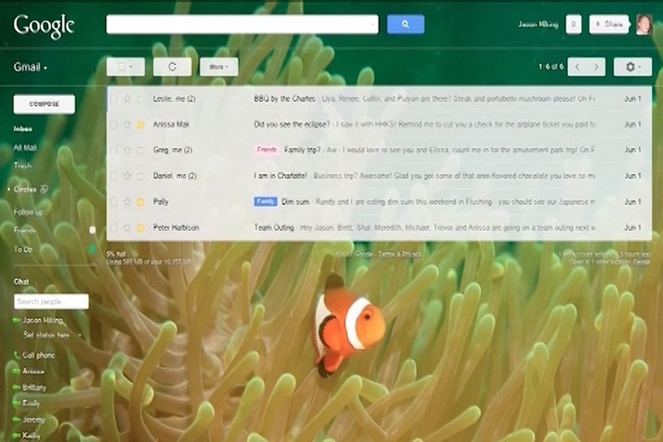Screen dimensions: 663x442
Task: Open notifications counter showing 0
Action: coord(573,24)
